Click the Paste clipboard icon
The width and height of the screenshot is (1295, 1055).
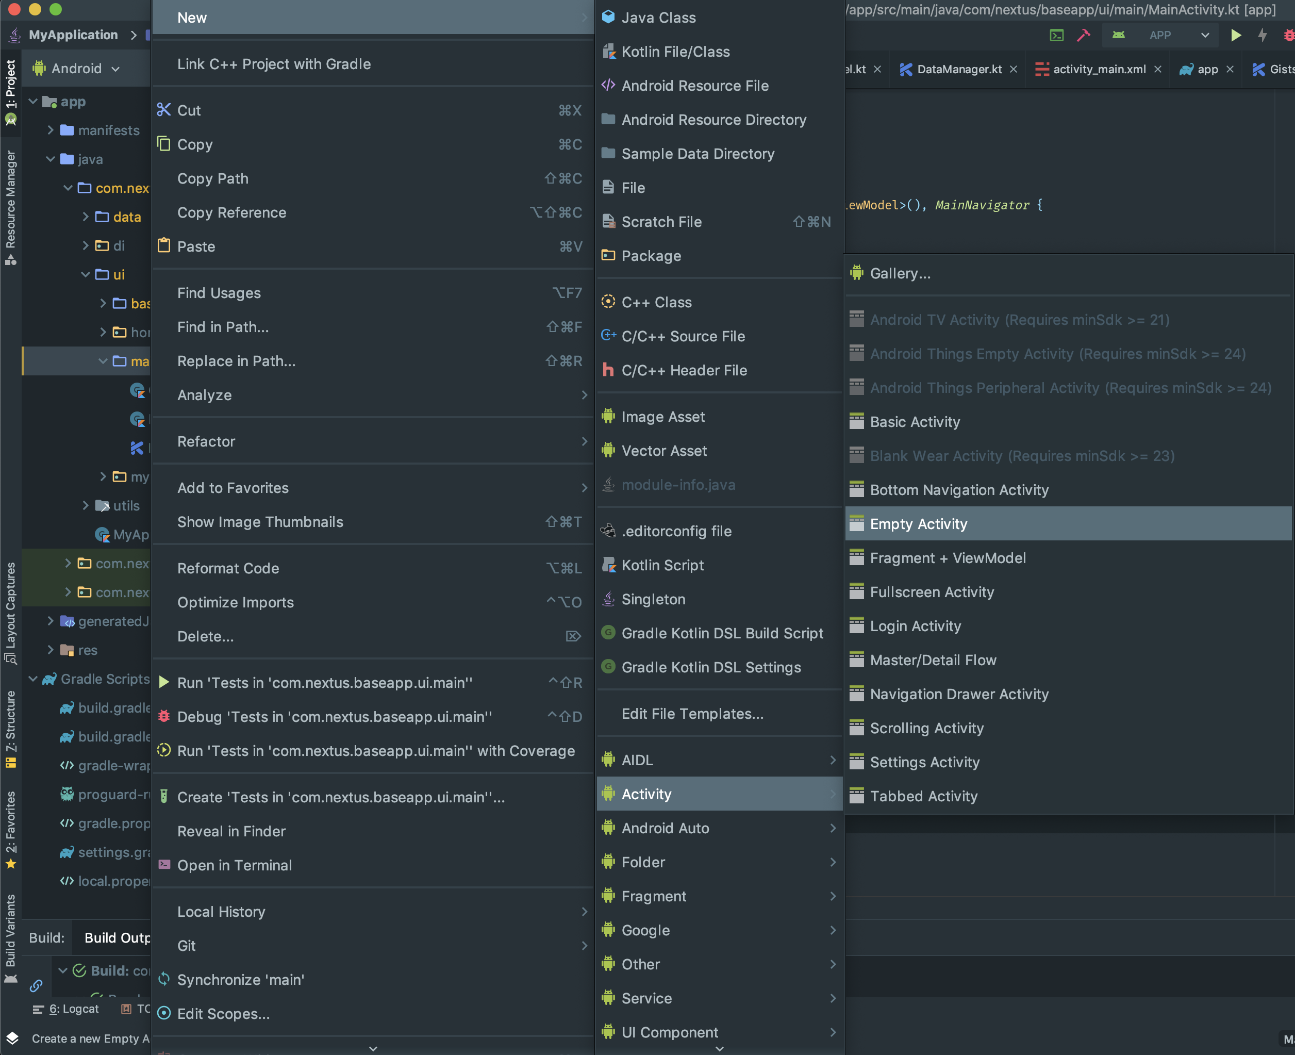(164, 246)
